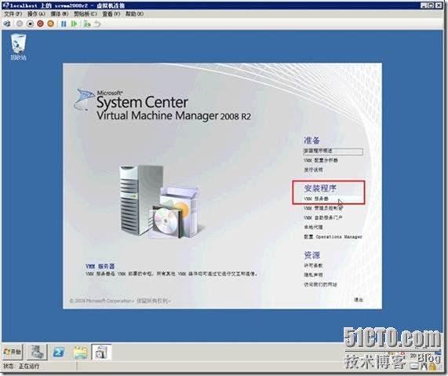Click the 配置 Operations Manager link
Screen dimensions: 448x376
(x=333, y=237)
